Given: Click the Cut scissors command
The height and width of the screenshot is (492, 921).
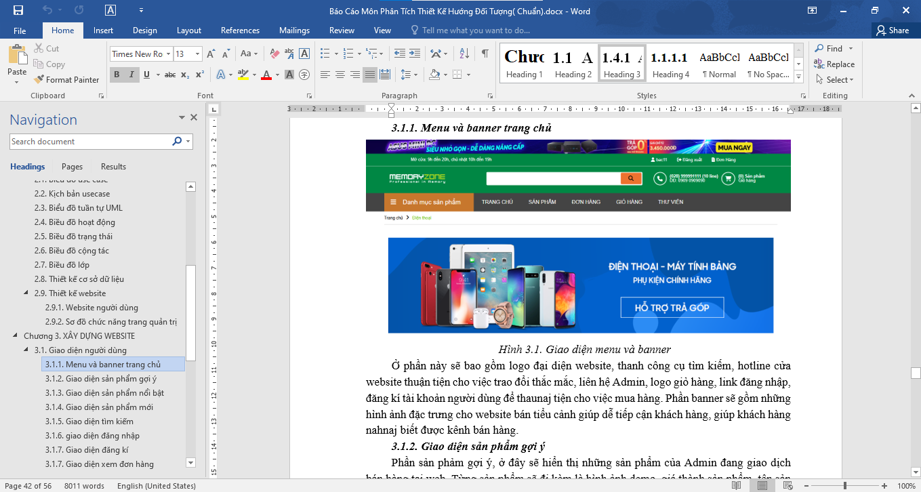Looking at the screenshot, I should pyautogui.click(x=47, y=49).
